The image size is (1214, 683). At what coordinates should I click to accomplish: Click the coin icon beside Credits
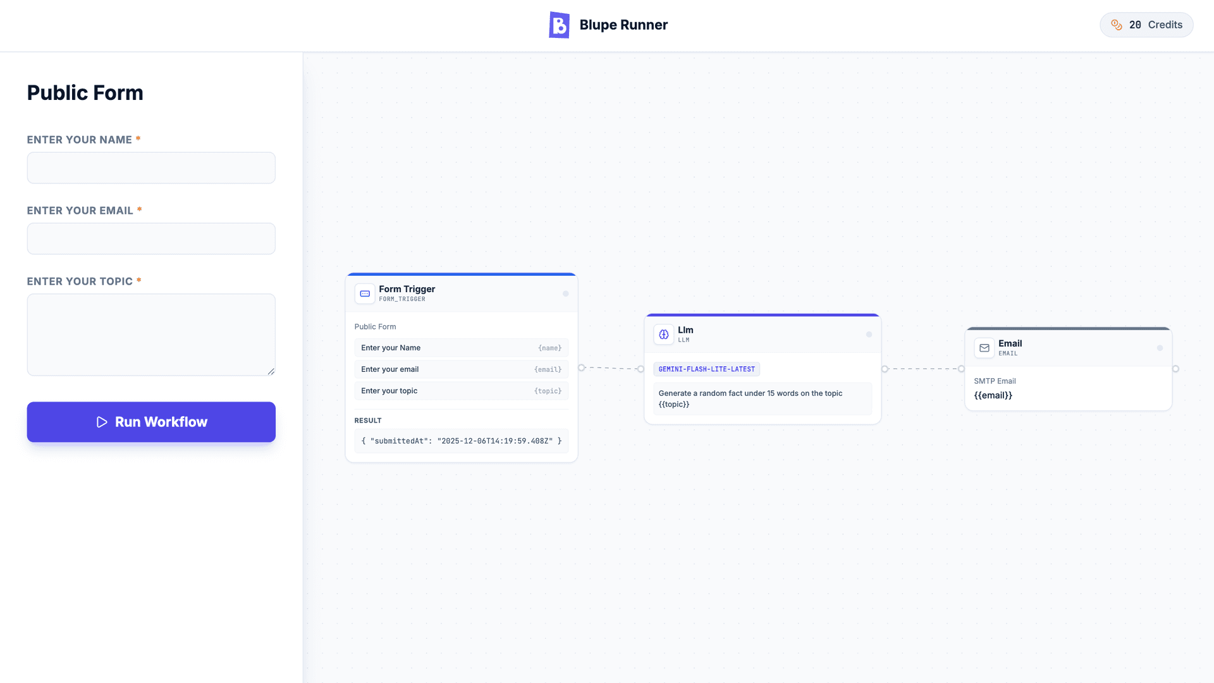(1117, 25)
